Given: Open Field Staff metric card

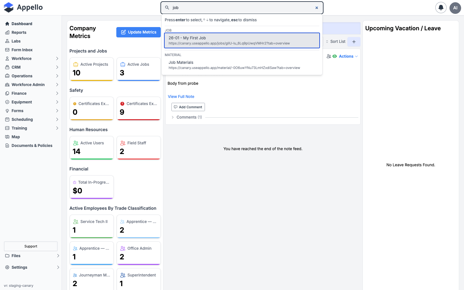Looking at the screenshot, I should click(x=139, y=148).
